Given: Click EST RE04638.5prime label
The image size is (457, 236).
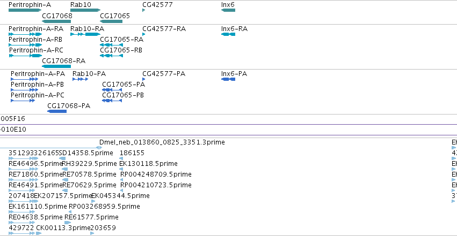Looking at the screenshot, I should click(x=35, y=217).
